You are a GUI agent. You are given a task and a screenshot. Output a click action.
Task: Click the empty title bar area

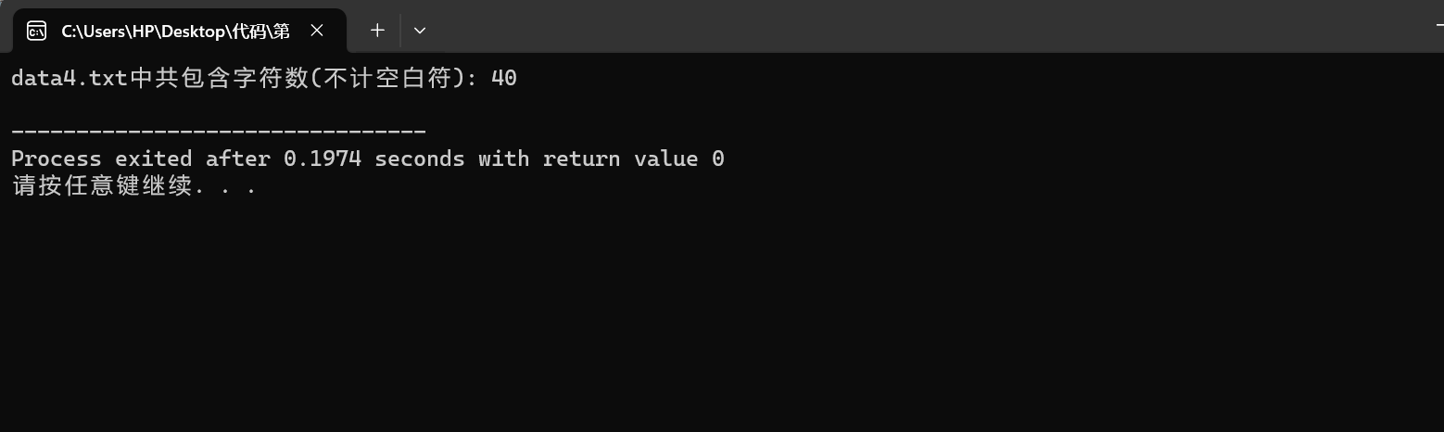click(x=927, y=28)
